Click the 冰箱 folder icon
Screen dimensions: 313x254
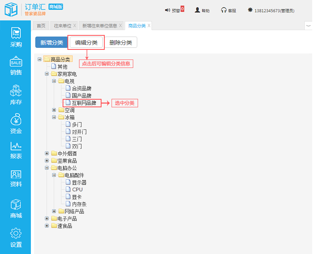(61, 117)
